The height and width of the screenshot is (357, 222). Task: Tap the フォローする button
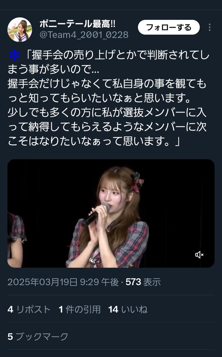point(169,27)
